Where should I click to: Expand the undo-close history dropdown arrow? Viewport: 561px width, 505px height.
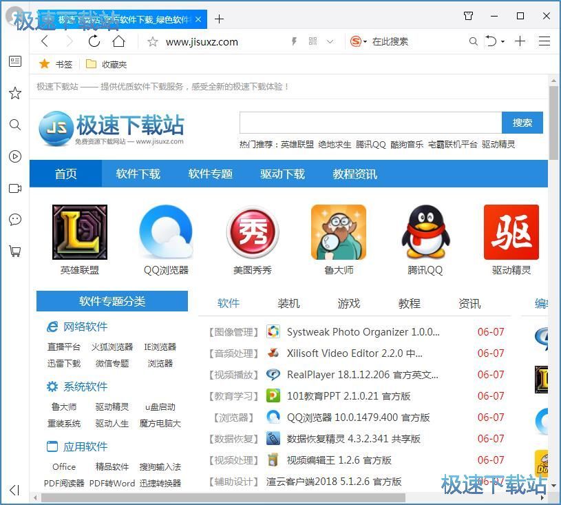pos(502,42)
